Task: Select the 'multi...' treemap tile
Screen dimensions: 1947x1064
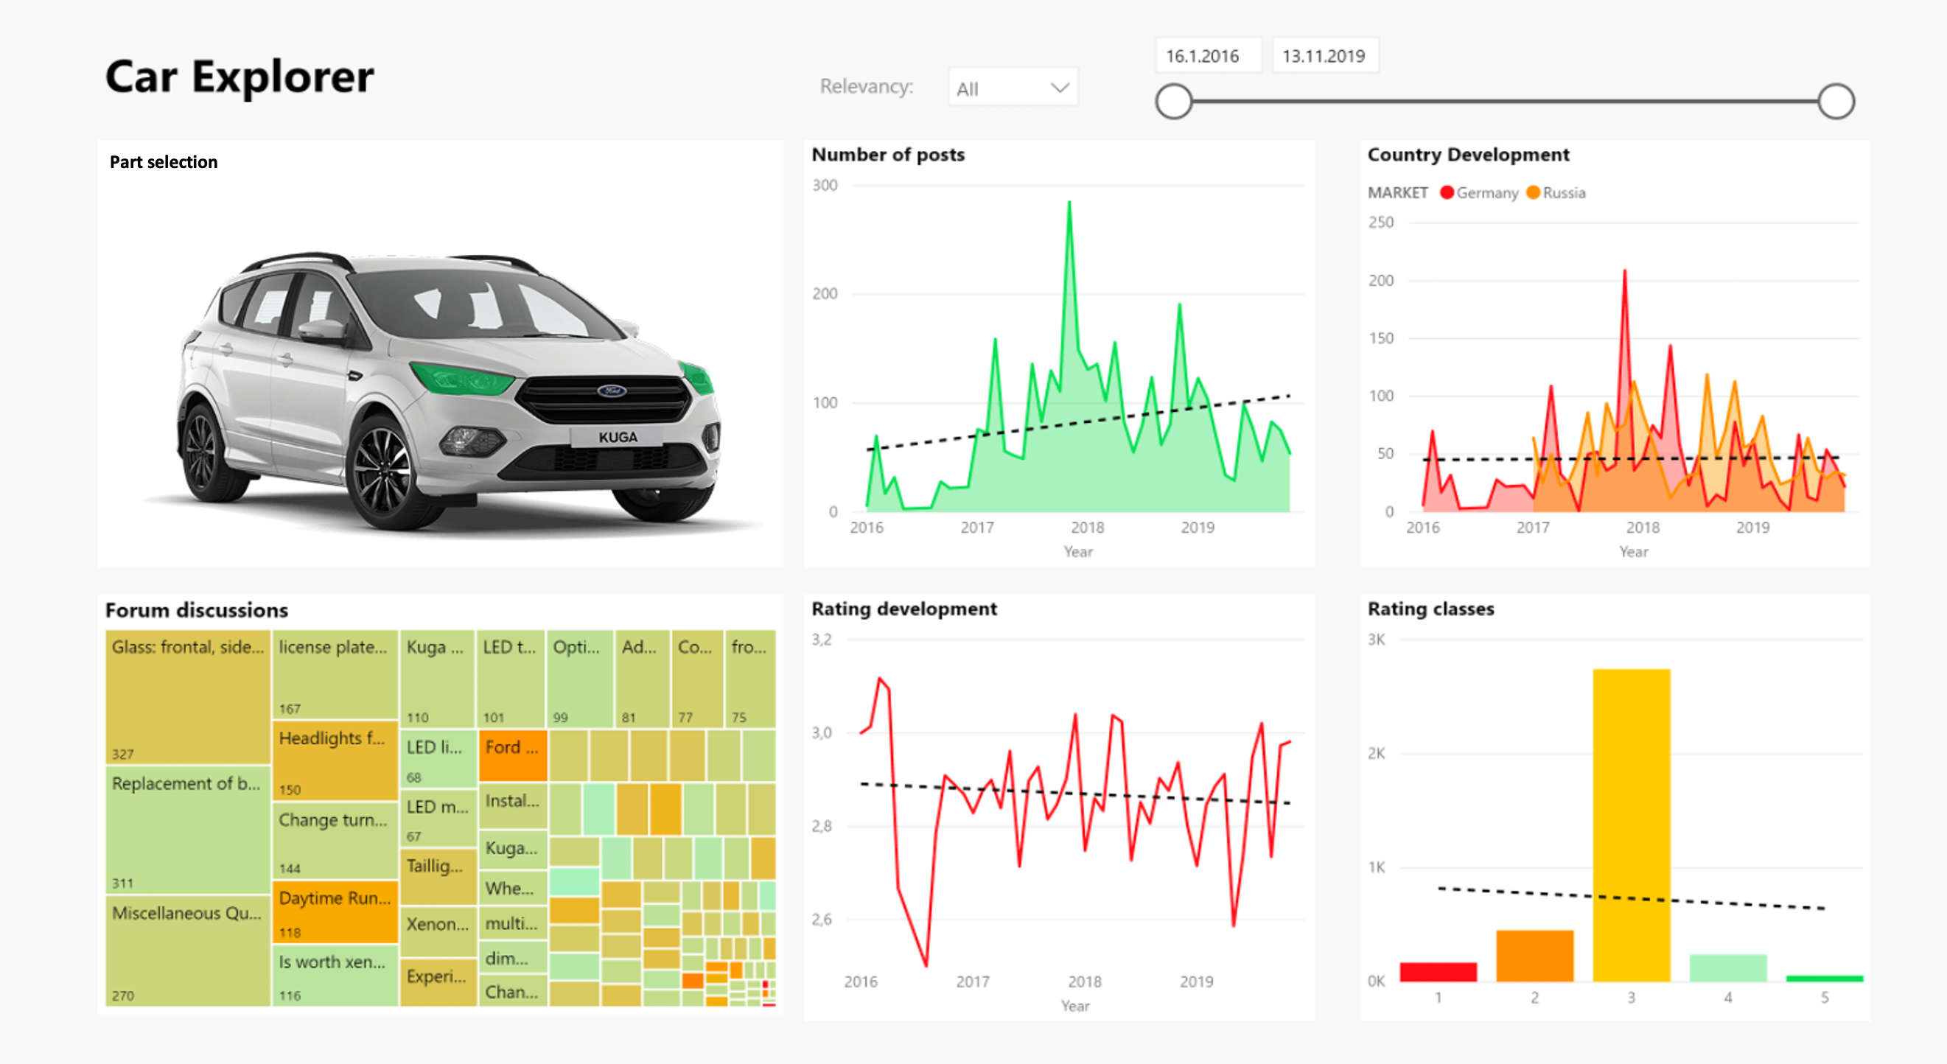Action: click(x=512, y=923)
